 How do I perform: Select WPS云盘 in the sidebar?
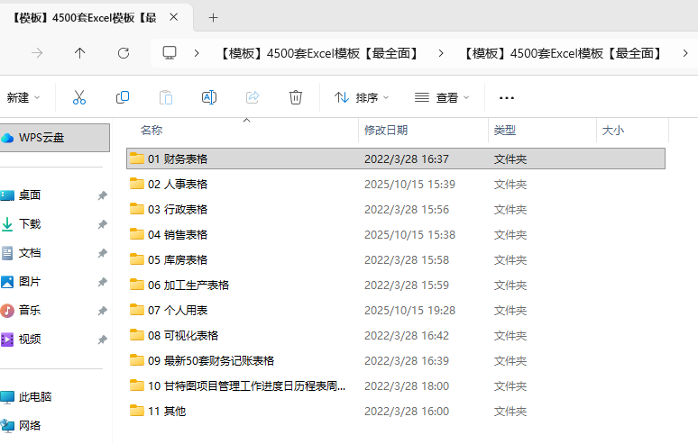click(x=54, y=138)
